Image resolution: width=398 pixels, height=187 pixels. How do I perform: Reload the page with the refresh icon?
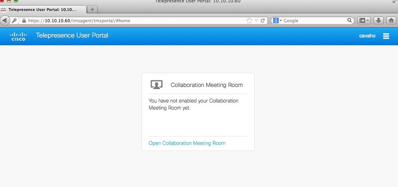[263, 21]
